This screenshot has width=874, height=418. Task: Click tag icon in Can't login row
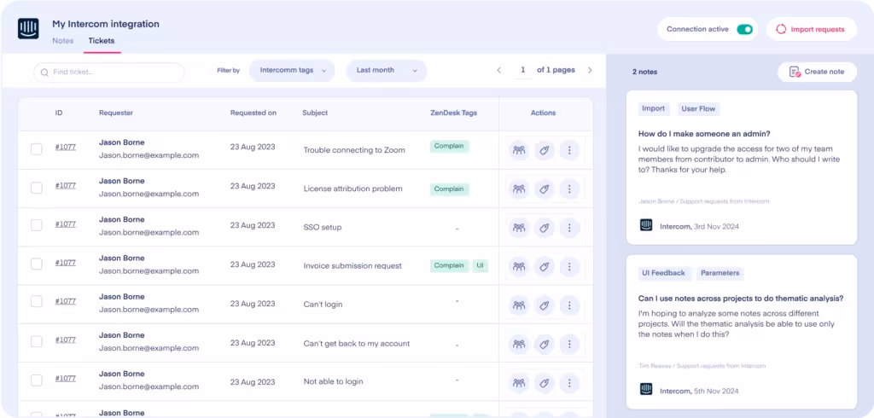click(x=544, y=305)
